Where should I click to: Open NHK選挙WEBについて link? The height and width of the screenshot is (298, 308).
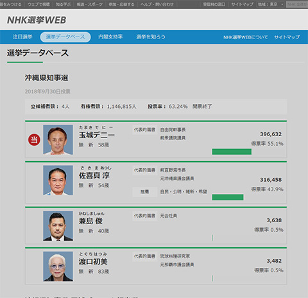click(246, 37)
